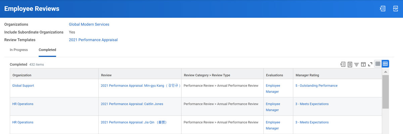Switch to the In Progress tab
Image resolution: width=403 pixels, height=134 pixels.
[x=19, y=50]
